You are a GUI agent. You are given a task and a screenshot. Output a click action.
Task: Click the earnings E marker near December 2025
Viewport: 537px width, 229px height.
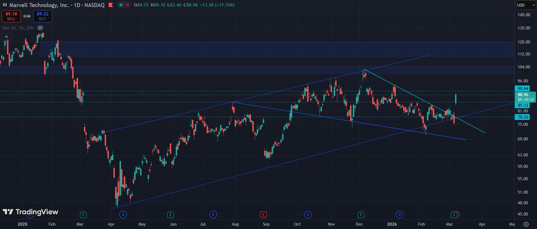[x=361, y=215]
